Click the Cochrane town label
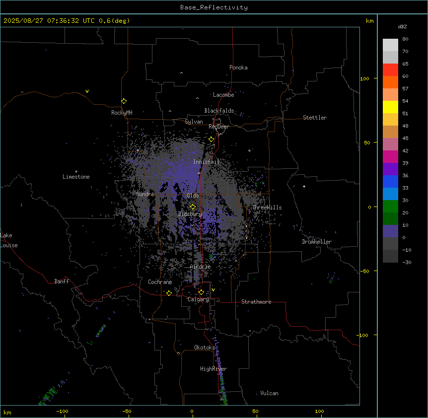Viewport: 428px width, 418px height. point(160,282)
